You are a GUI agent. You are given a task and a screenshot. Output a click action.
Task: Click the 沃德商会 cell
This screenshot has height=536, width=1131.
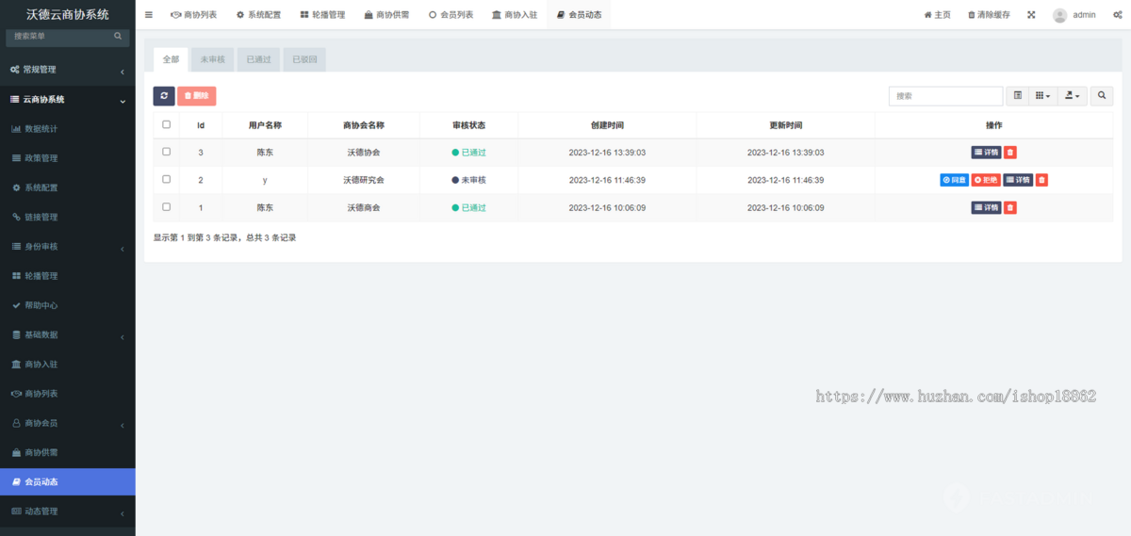pyautogui.click(x=364, y=207)
